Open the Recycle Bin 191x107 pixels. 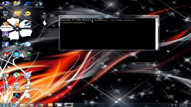coord(5,15)
